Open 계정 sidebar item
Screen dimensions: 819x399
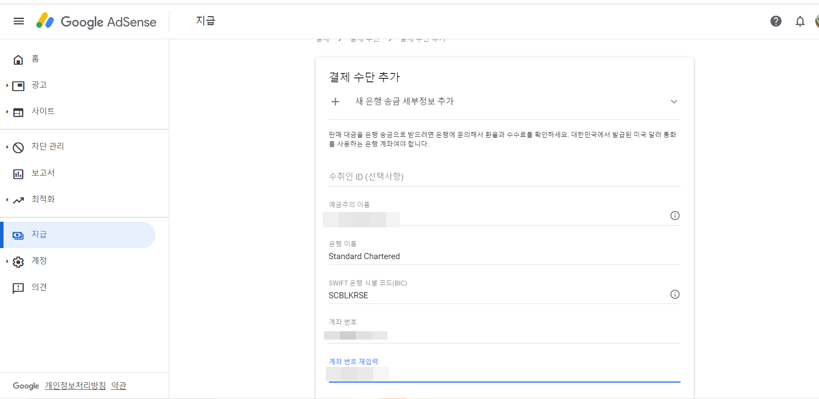78,261
